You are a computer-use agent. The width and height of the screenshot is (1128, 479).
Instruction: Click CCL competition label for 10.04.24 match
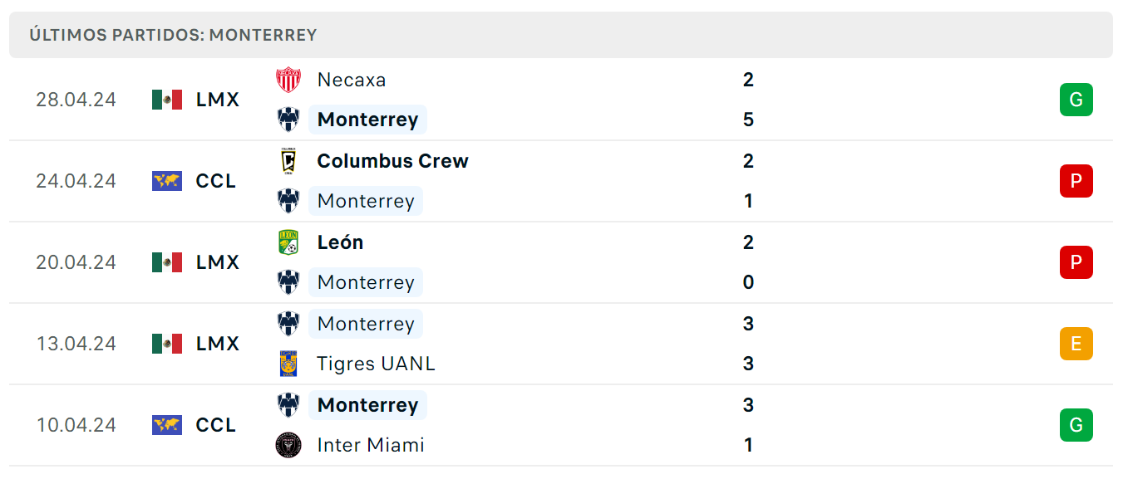(x=216, y=425)
